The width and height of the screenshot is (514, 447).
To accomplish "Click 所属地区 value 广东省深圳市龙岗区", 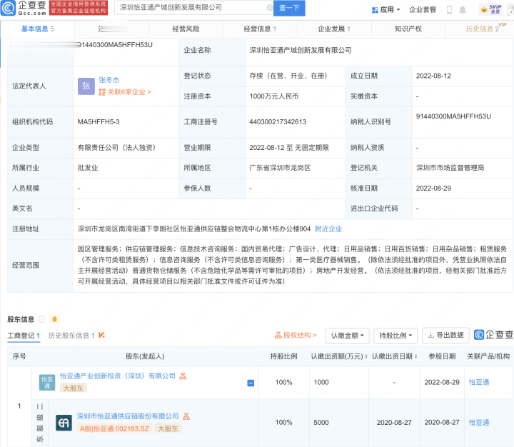I will coord(280,168).
